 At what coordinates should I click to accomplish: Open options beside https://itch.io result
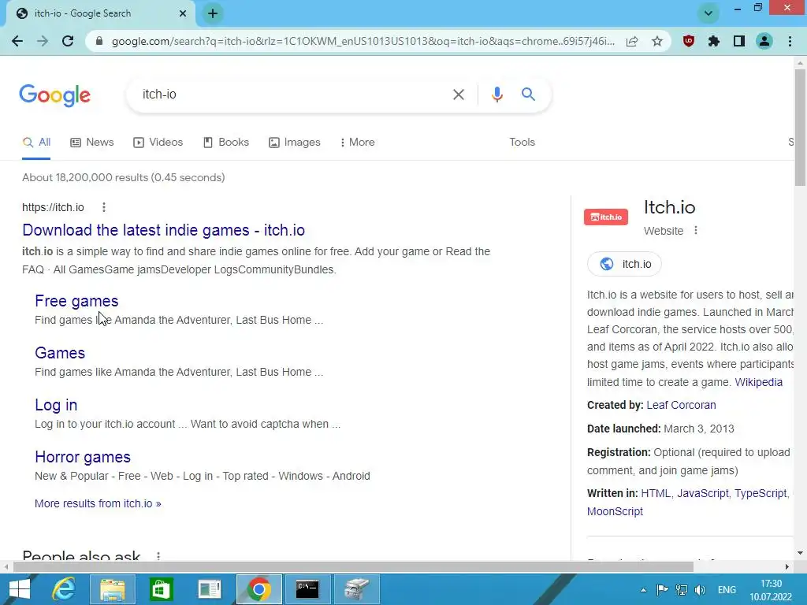click(104, 207)
